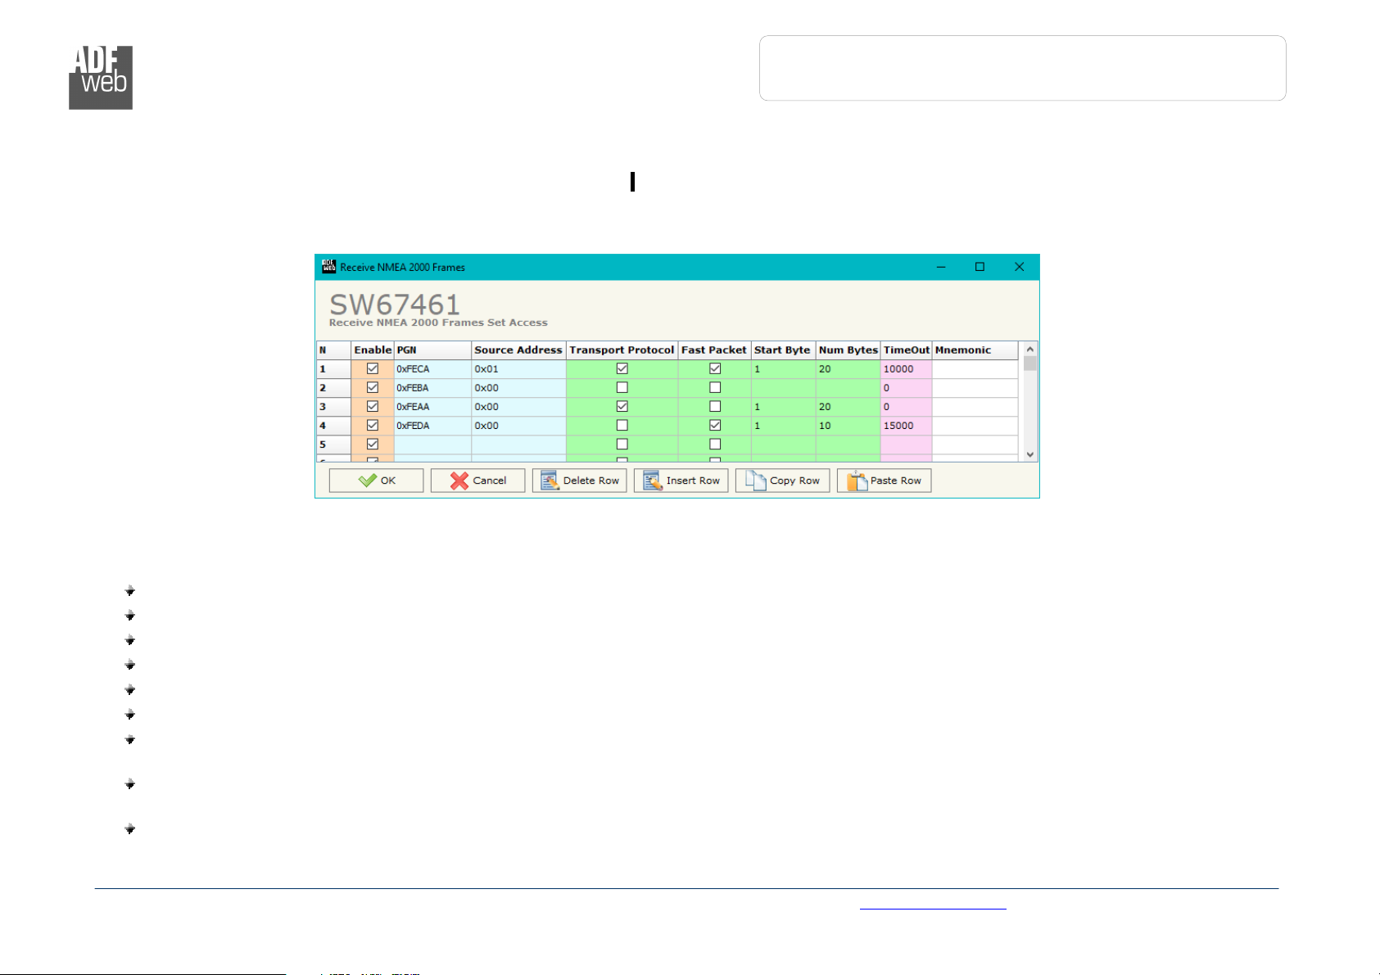1380x975 pixels.
Task: Check Transport Protocol for row 4
Action: [622, 425]
